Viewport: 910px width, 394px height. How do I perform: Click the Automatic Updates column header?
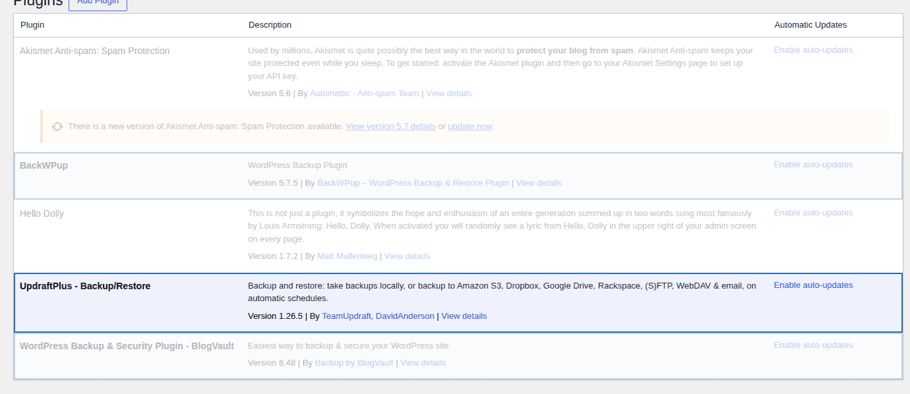[810, 25]
